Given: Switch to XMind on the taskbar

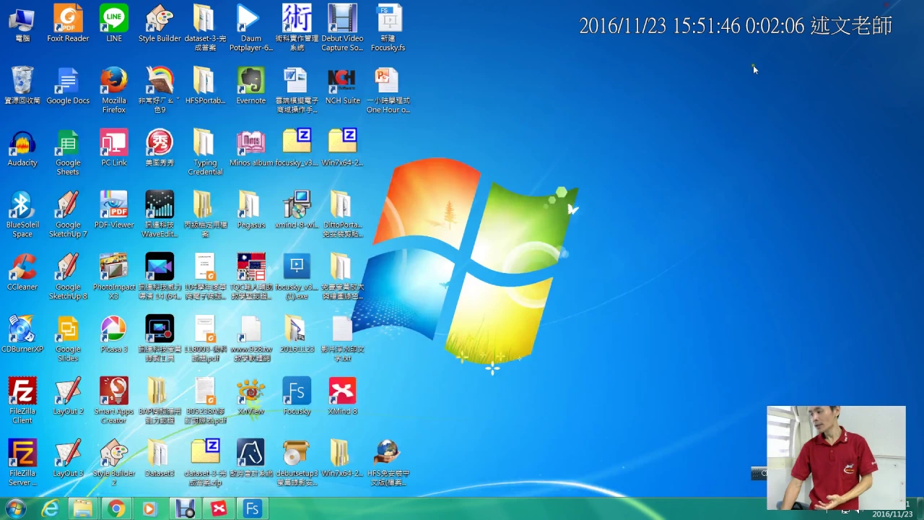Looking at the screenshot, I should point(219,508).
